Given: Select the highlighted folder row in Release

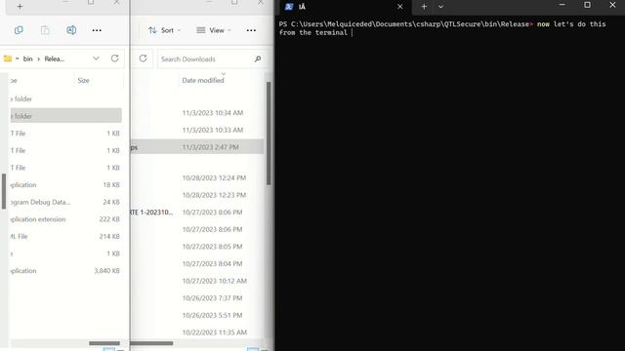Looking at the screenshot, I should pos(65,116).
